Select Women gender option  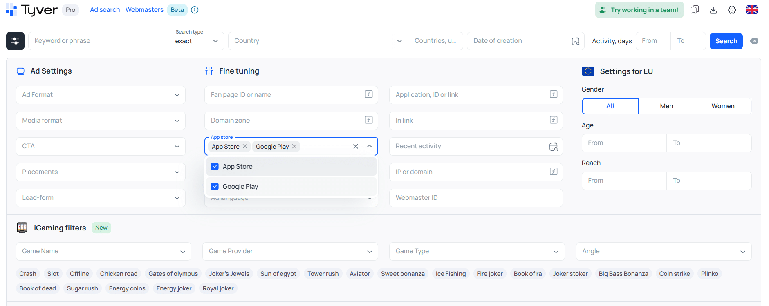[723, 106]
